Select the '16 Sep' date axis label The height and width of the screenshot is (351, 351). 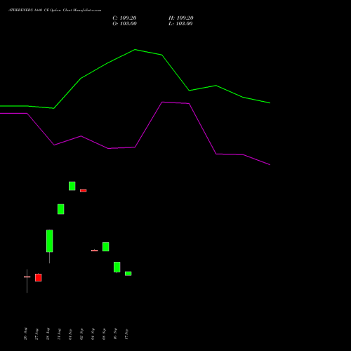115,333
